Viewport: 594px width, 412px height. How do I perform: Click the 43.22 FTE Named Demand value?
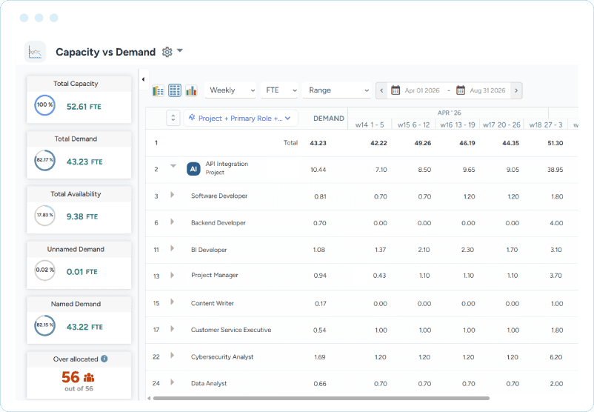(84, 327)
